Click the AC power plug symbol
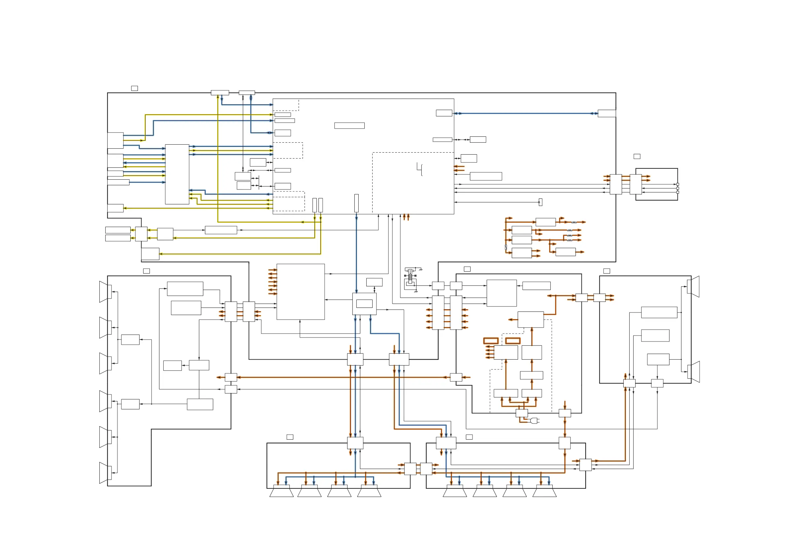Screen dimensions: 786x555 534,421
